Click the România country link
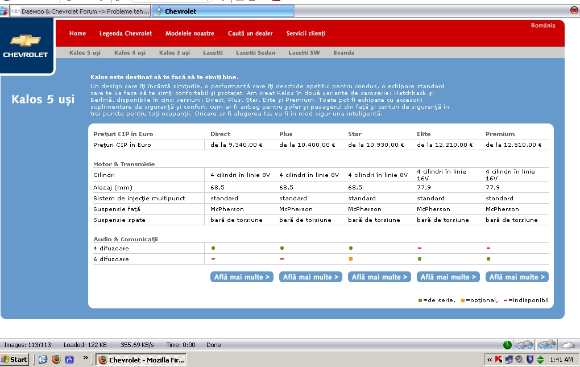 pyautogui.click(x=542, y=26)
